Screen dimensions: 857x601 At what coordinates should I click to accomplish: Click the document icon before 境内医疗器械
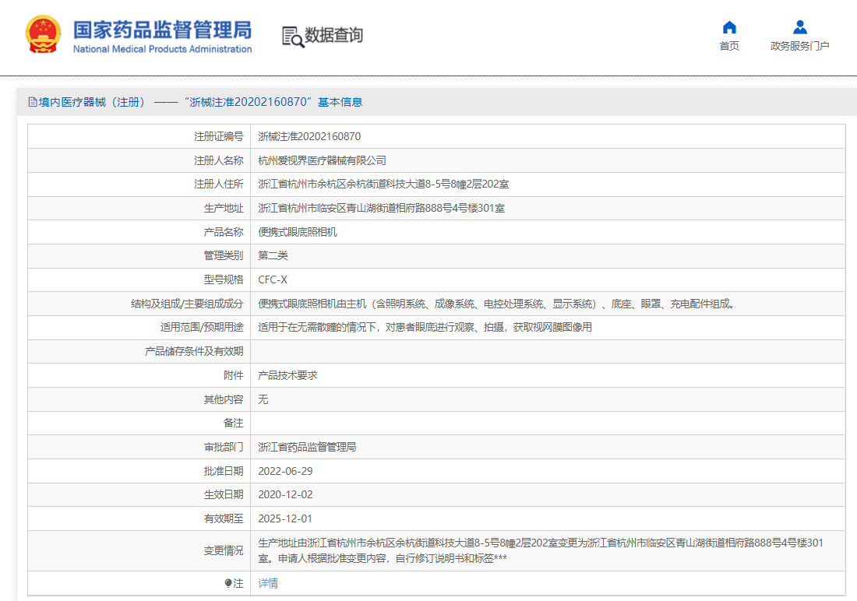tap(33, 102)
